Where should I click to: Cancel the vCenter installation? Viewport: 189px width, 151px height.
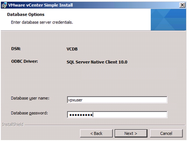[x=166, y=133]
